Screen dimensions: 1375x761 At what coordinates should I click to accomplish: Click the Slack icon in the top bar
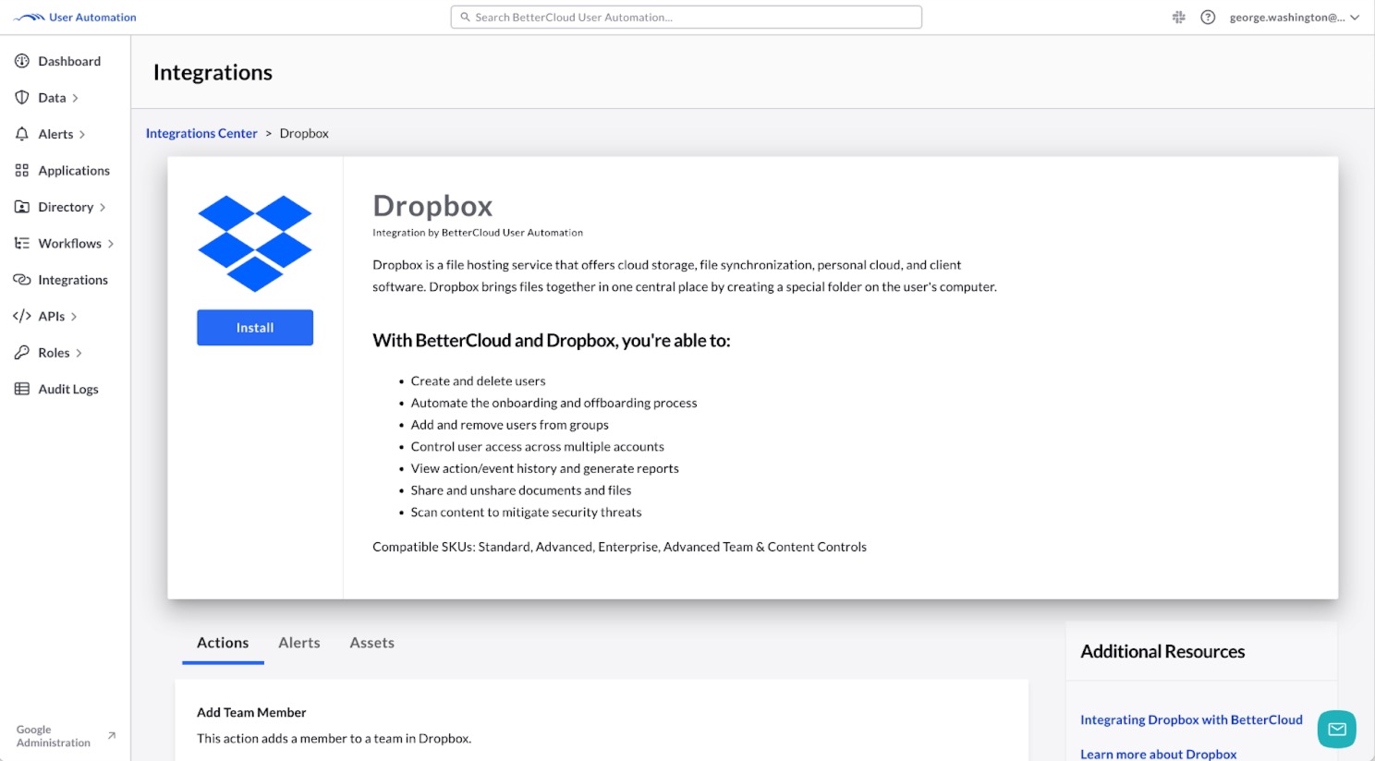click(1178, 17)
